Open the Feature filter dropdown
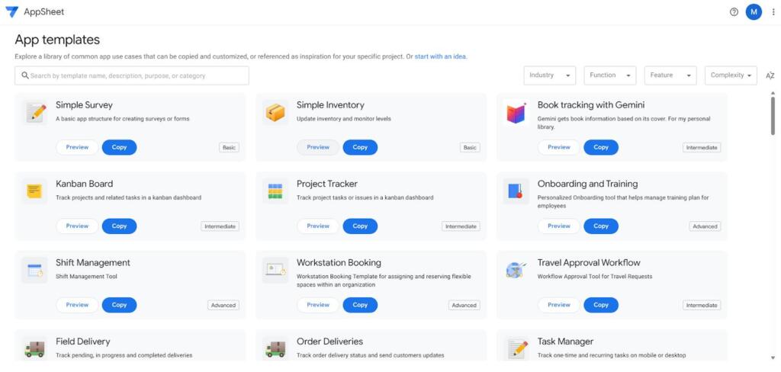781x372 pixels. click(x=670, y=75)
